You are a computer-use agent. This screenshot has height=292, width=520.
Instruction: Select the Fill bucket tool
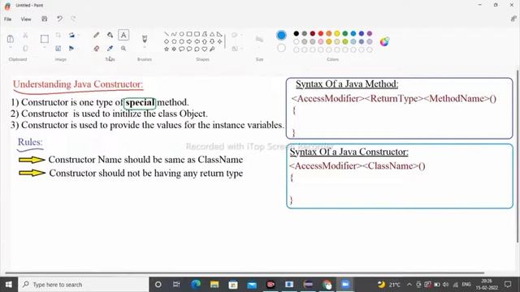pos(110,35)
